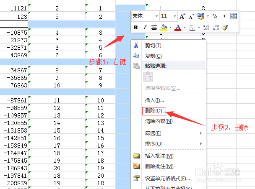The height and width of the screenshot is (189, 255).
Task: Open the font size 11 dropdown
Action: (174, 16)
